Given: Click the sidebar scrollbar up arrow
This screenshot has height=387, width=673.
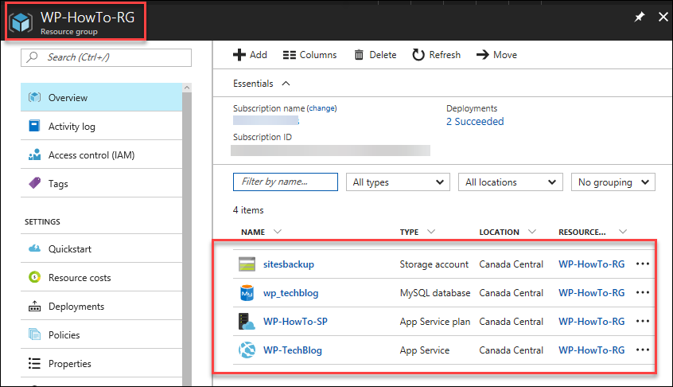Looking at the screenshot, I should click(x=187, y=87).
